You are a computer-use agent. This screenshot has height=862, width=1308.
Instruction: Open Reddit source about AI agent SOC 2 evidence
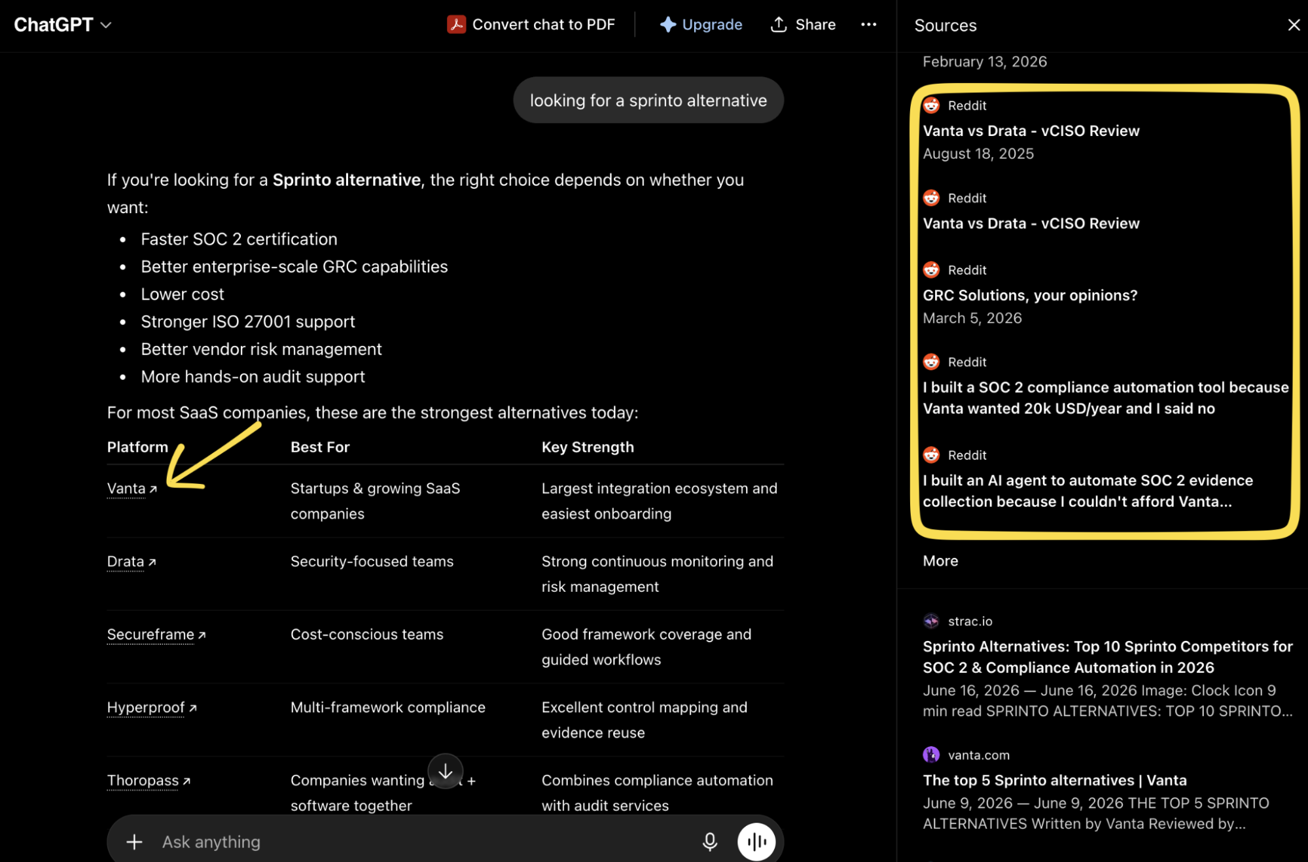(x=1087, y=491)
